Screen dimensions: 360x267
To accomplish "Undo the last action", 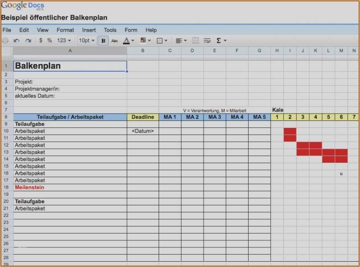I will 16,40.
